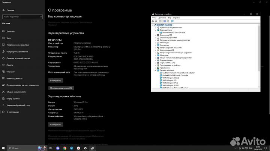Select NVIDIA GeForce GTX 1060 6GB device

(174, 32)
